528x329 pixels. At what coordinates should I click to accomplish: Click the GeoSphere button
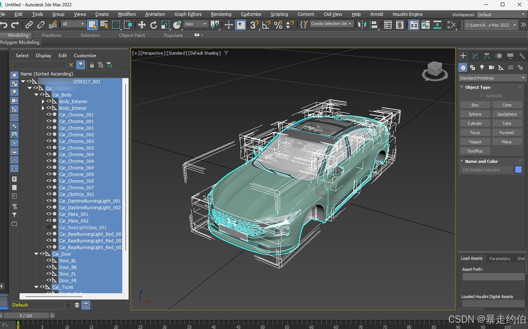tap(507, 114)
